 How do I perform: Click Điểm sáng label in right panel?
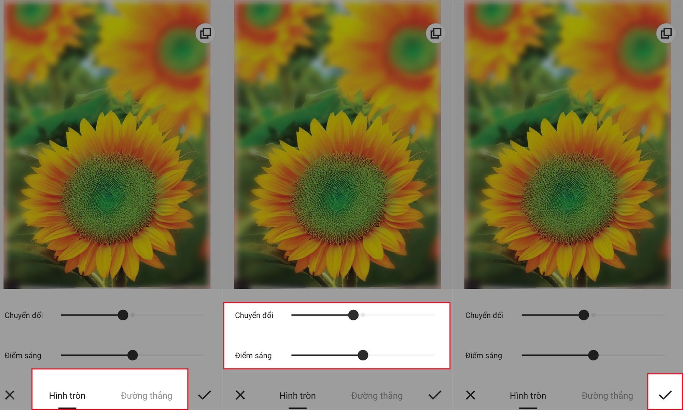(x=484, y=356)
